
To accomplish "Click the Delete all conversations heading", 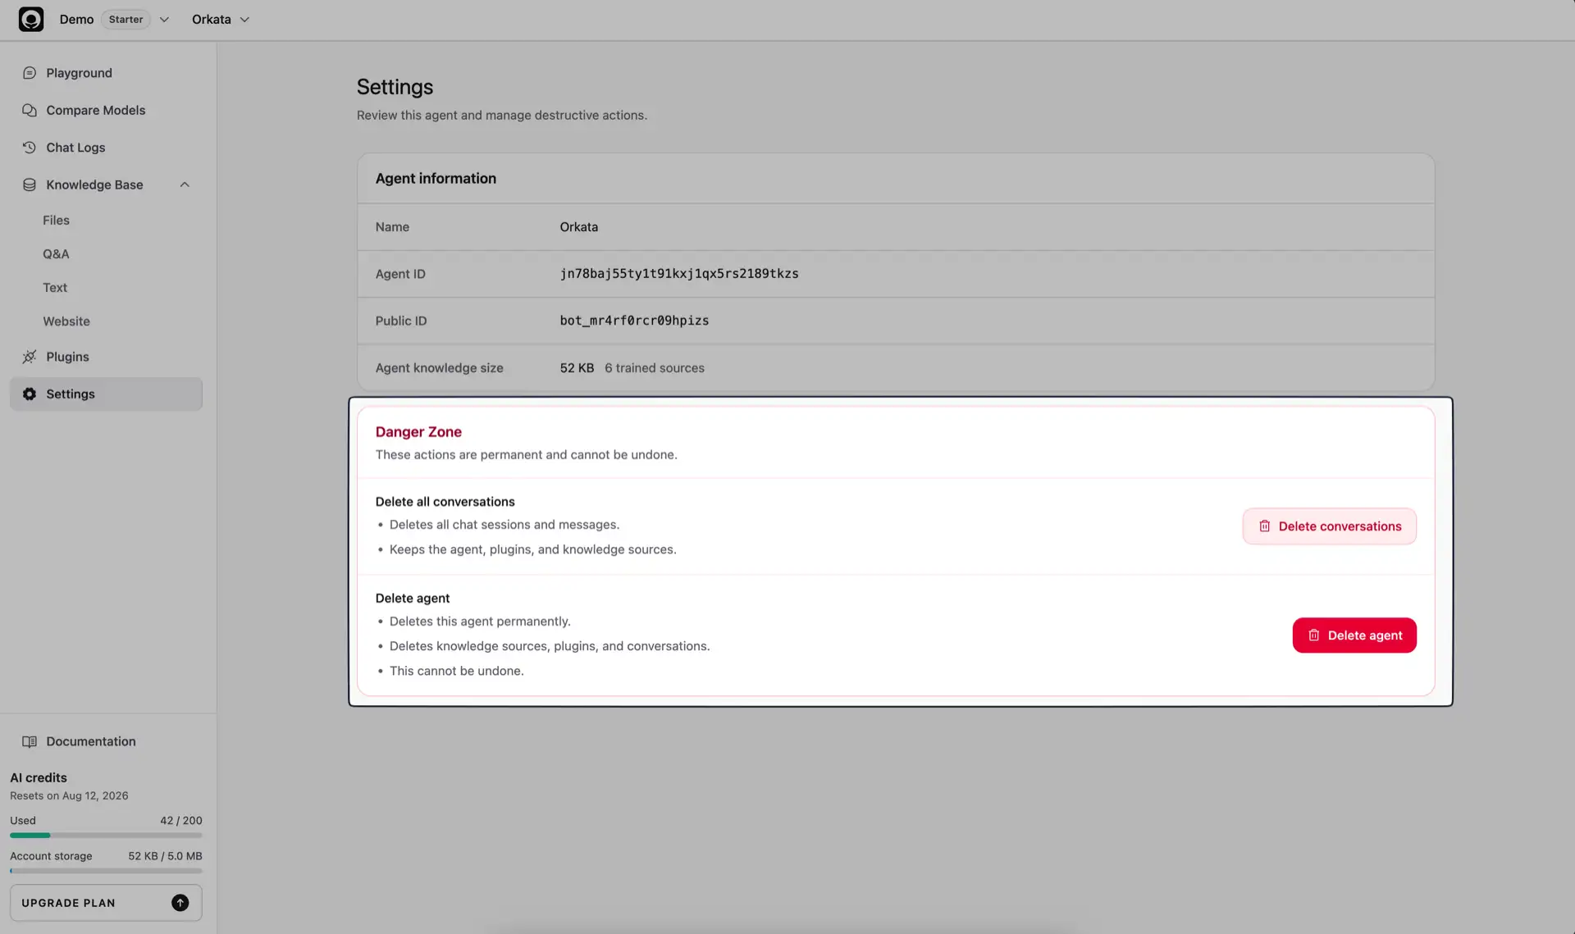I will pos(445,502).
